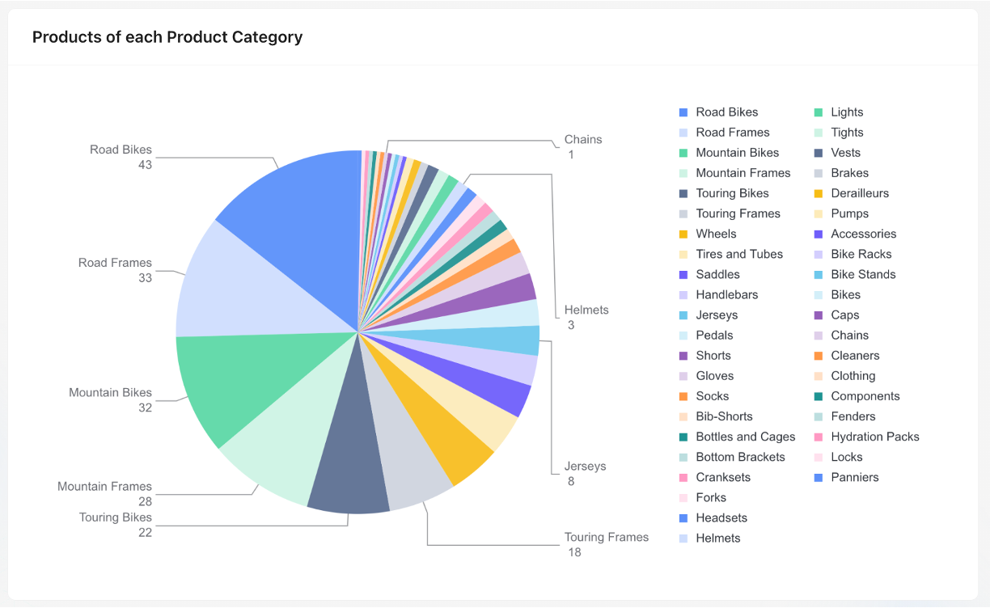Click the Helmets legend label
990x608 pixels.
click(x=717, y=538)
